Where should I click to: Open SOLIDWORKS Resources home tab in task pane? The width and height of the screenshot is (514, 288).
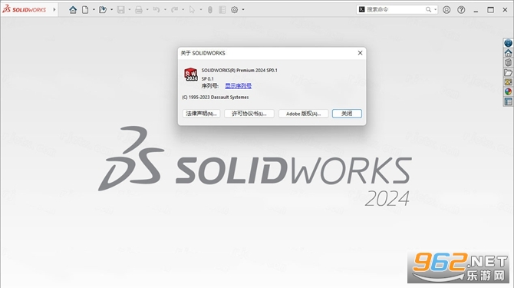508,53
